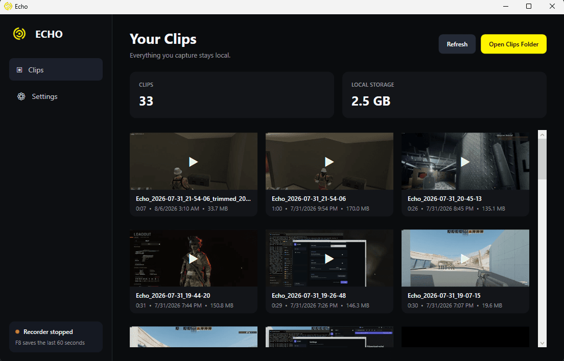Image resolution: width=564 pixels, height=361 pixels.
Task: Click the F8 saves the last 60 seconds hint
Action: click(50, 343)
